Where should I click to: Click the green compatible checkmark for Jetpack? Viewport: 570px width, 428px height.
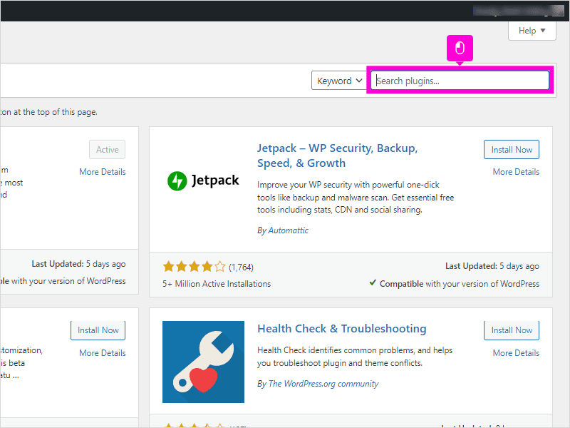pyautogui.click(x=373, y=282)
